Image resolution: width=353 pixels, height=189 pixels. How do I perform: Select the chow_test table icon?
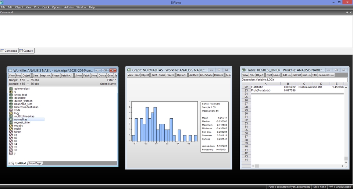(x=11, y=95)
